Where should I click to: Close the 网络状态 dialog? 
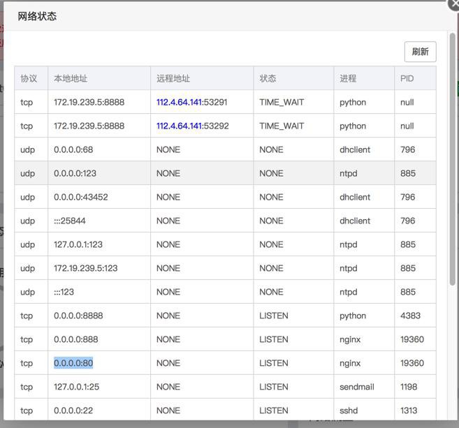[454, 4]
